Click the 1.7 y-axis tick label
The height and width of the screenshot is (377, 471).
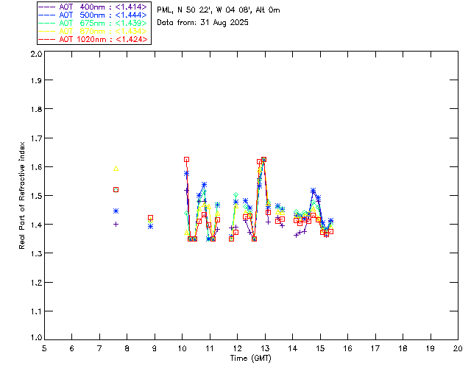pyautogui.click(x=36, y=138)
